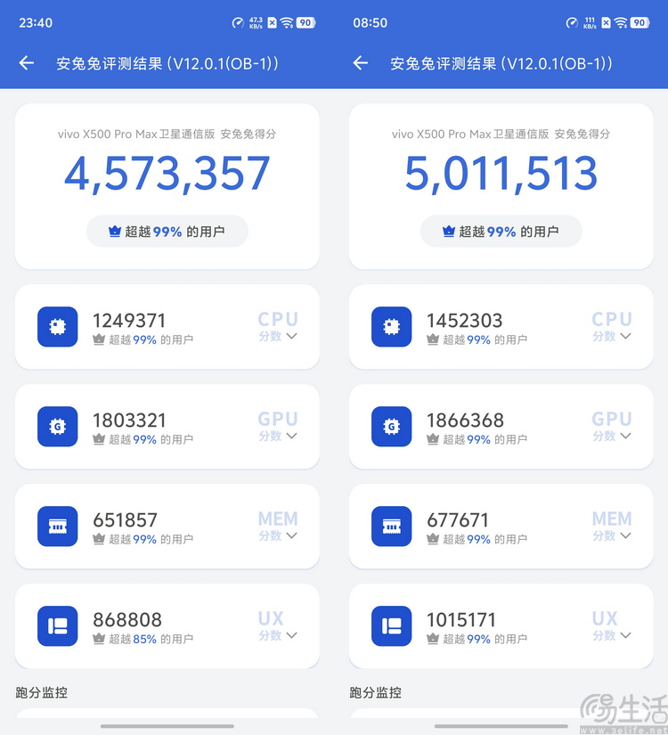Tap GPU icon beside 1803321
Viewport: 668px width, 735px height.
58,427
